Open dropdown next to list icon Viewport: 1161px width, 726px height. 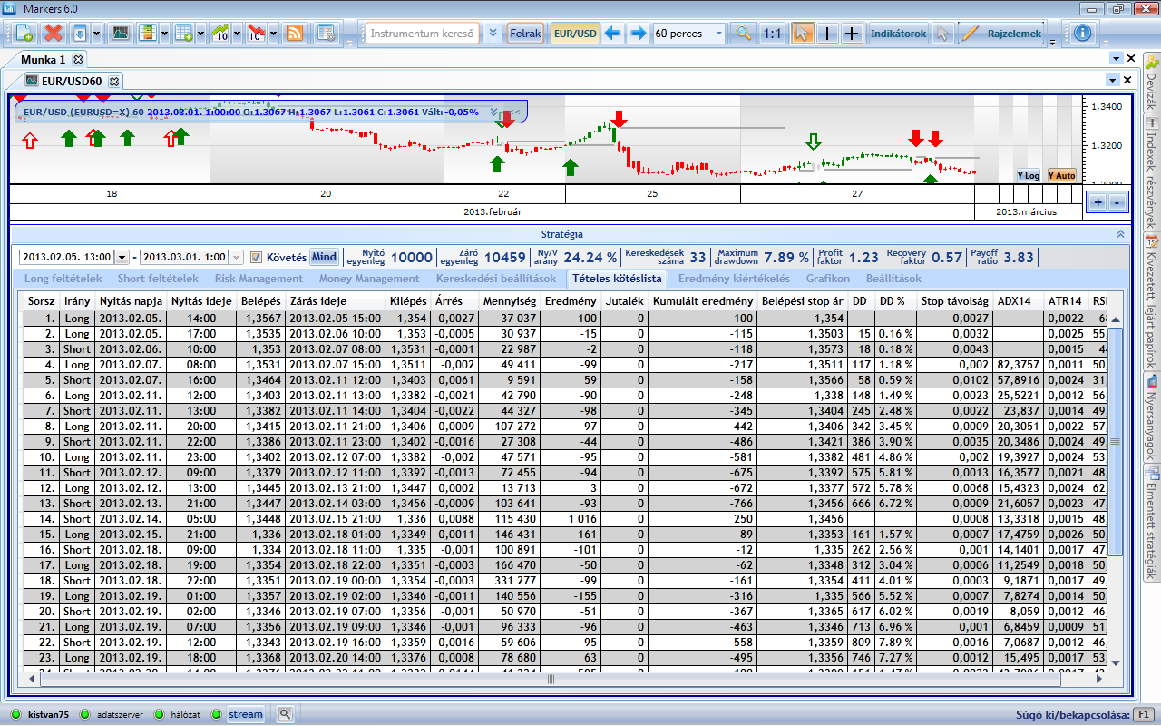pos(164,34)
